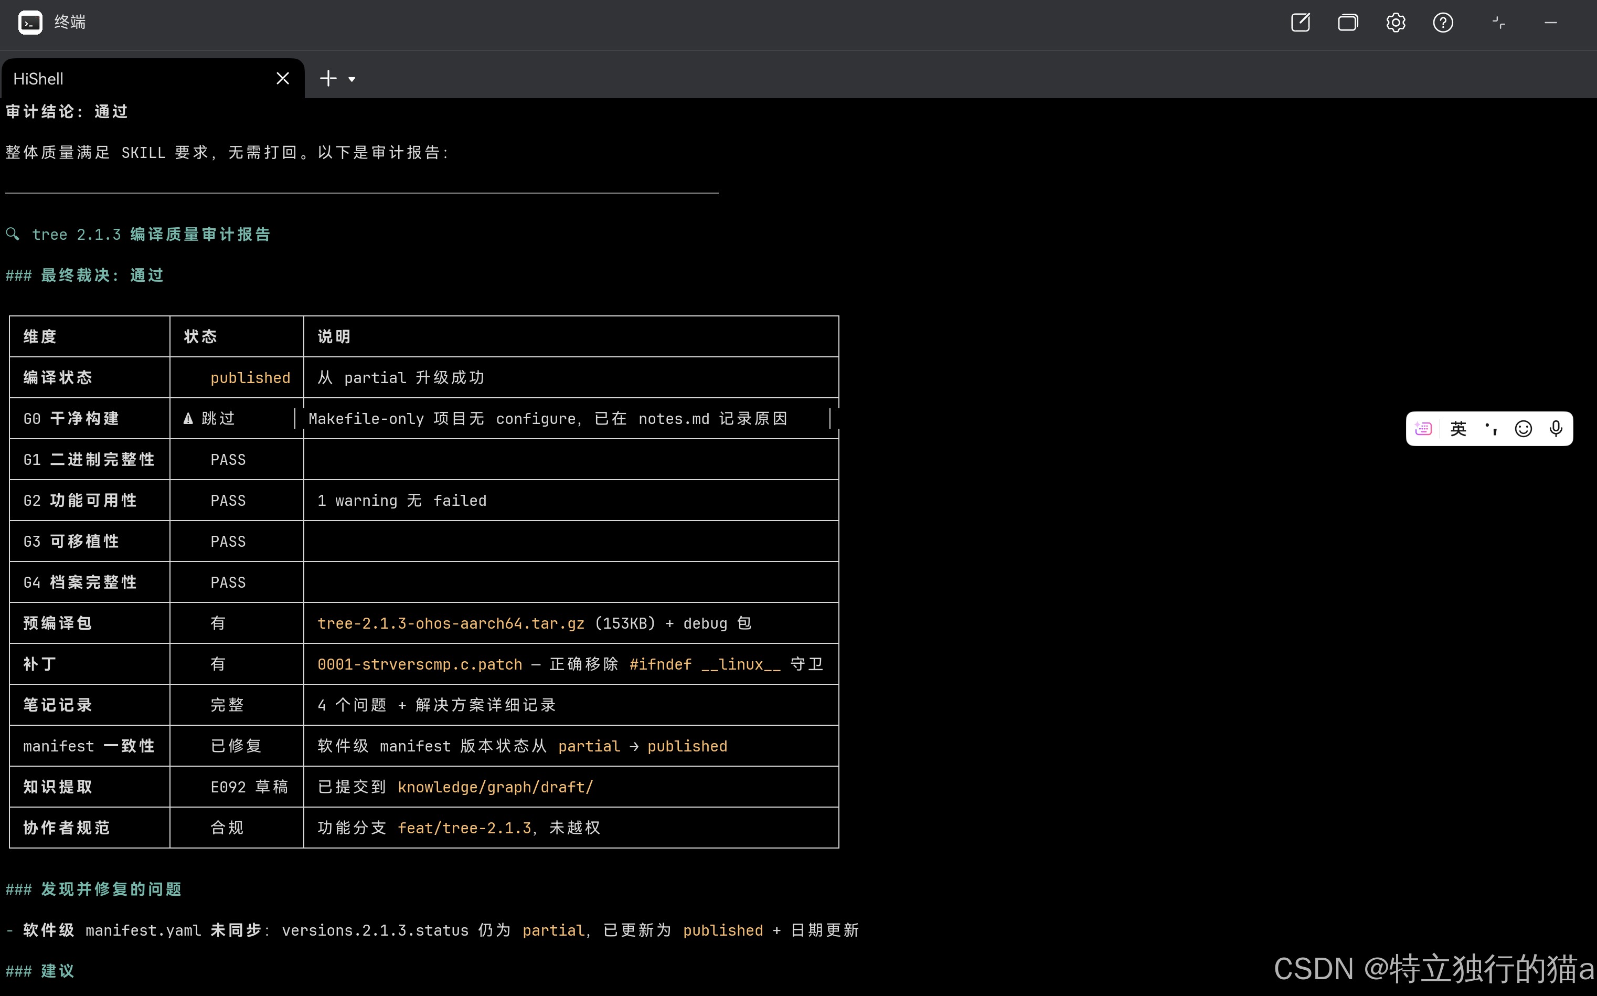
Task: Click '最终裁决: 通过' heading
Action: 102,274
